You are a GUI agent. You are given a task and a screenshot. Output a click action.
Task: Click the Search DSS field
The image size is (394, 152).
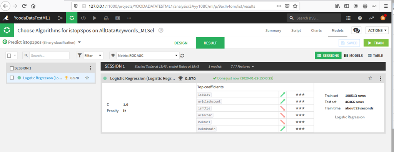pyautogui.click(x=314, y=18)
